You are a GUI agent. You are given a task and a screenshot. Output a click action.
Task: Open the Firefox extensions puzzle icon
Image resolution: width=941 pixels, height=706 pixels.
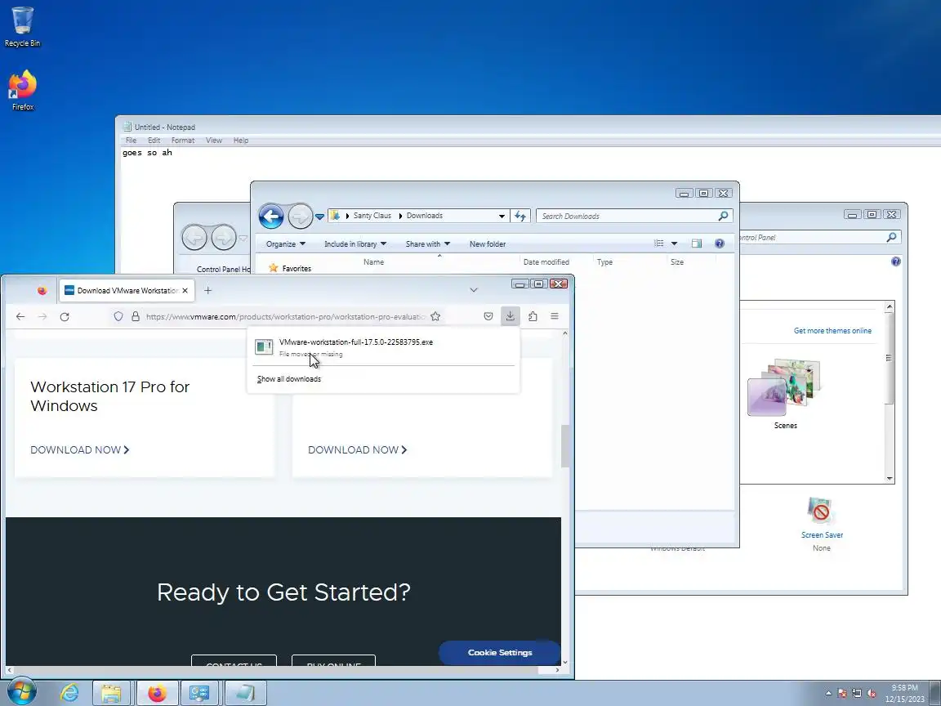tap(533, 316)
